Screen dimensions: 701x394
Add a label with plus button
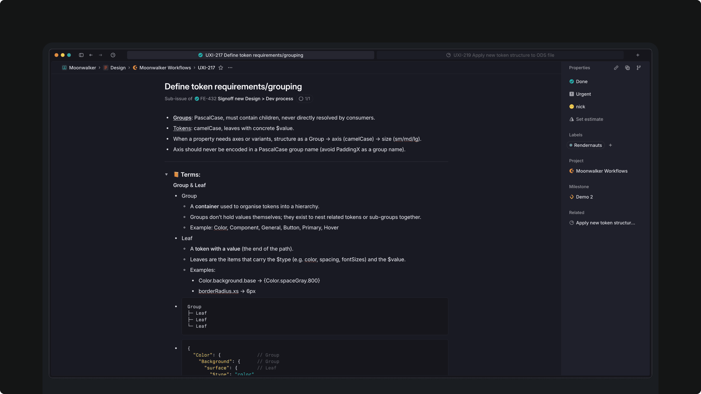tap(610, 145)
